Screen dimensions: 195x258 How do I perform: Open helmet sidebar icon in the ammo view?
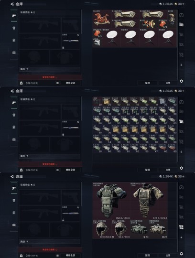click(x=14, y=115)
